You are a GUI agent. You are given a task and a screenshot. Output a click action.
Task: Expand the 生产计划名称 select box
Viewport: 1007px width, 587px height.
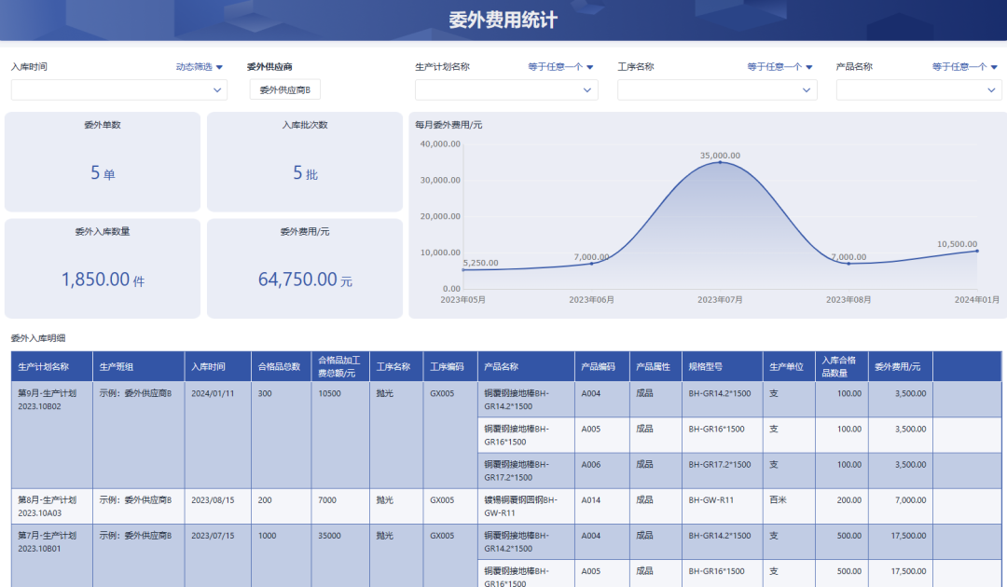click(x=505, y=90)
